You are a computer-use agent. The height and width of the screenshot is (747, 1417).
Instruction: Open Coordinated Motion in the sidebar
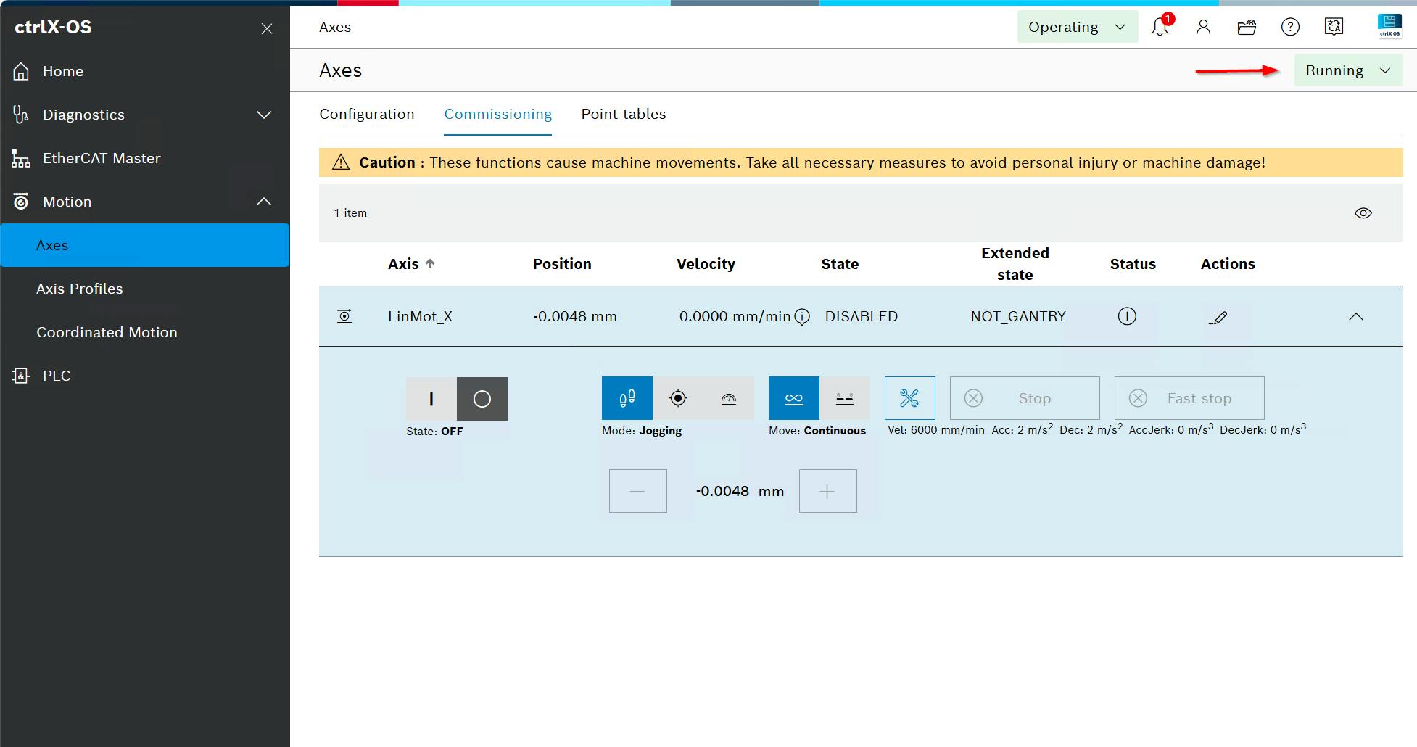pos(107,332)
